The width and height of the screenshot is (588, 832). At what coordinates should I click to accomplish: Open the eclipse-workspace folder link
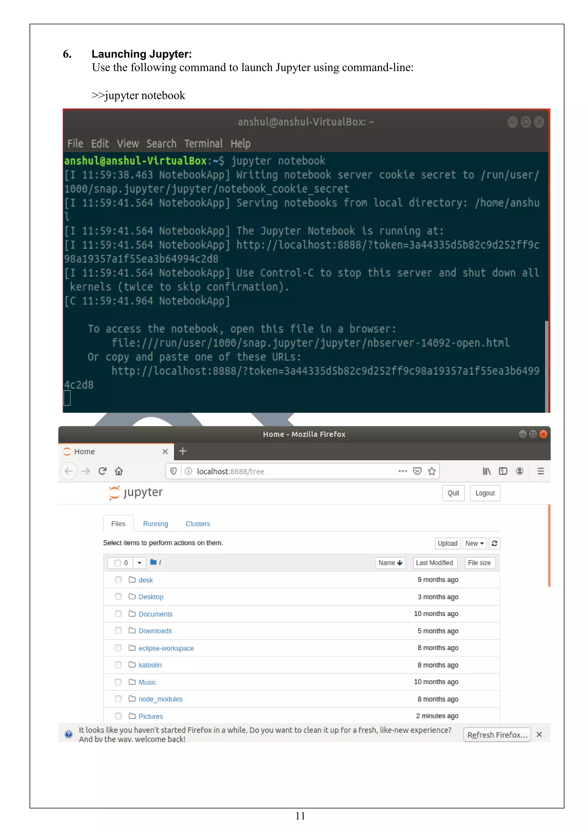(166, 648)
